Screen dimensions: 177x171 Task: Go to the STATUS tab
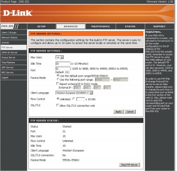click(x=130, y=27)
